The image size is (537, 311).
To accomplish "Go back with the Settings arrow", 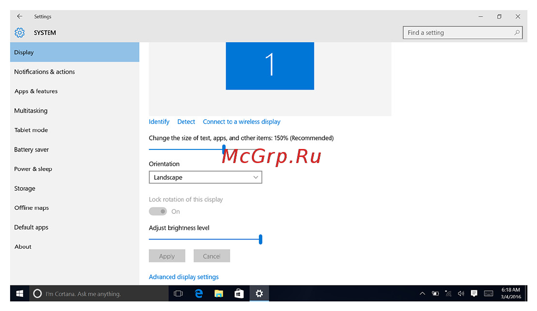I will (x=20, y=16).
